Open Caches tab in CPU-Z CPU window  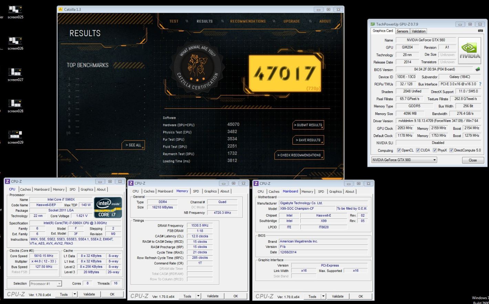coord(25,189)
